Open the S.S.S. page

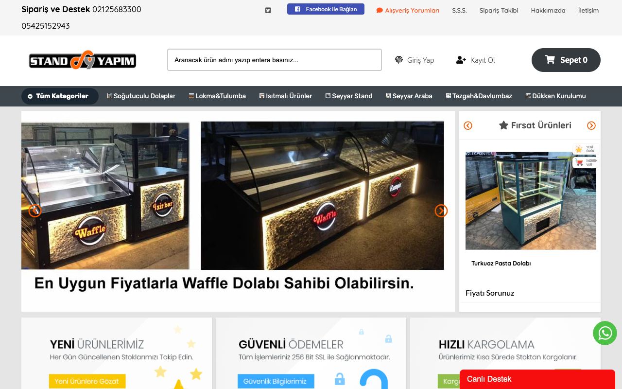pos(459,10)
